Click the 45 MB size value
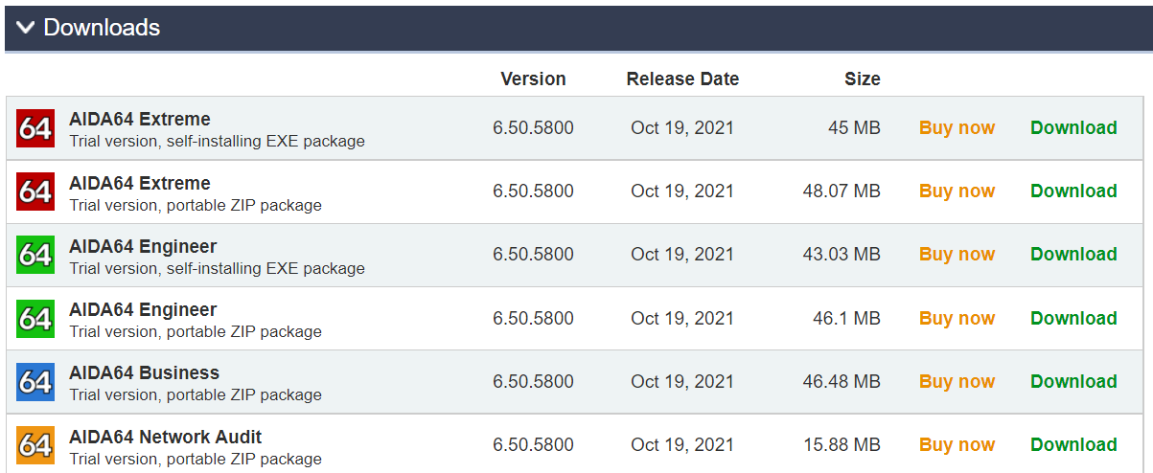This screenshot has height=473, width=1153. pyautogui.click(x=854, y=127)
